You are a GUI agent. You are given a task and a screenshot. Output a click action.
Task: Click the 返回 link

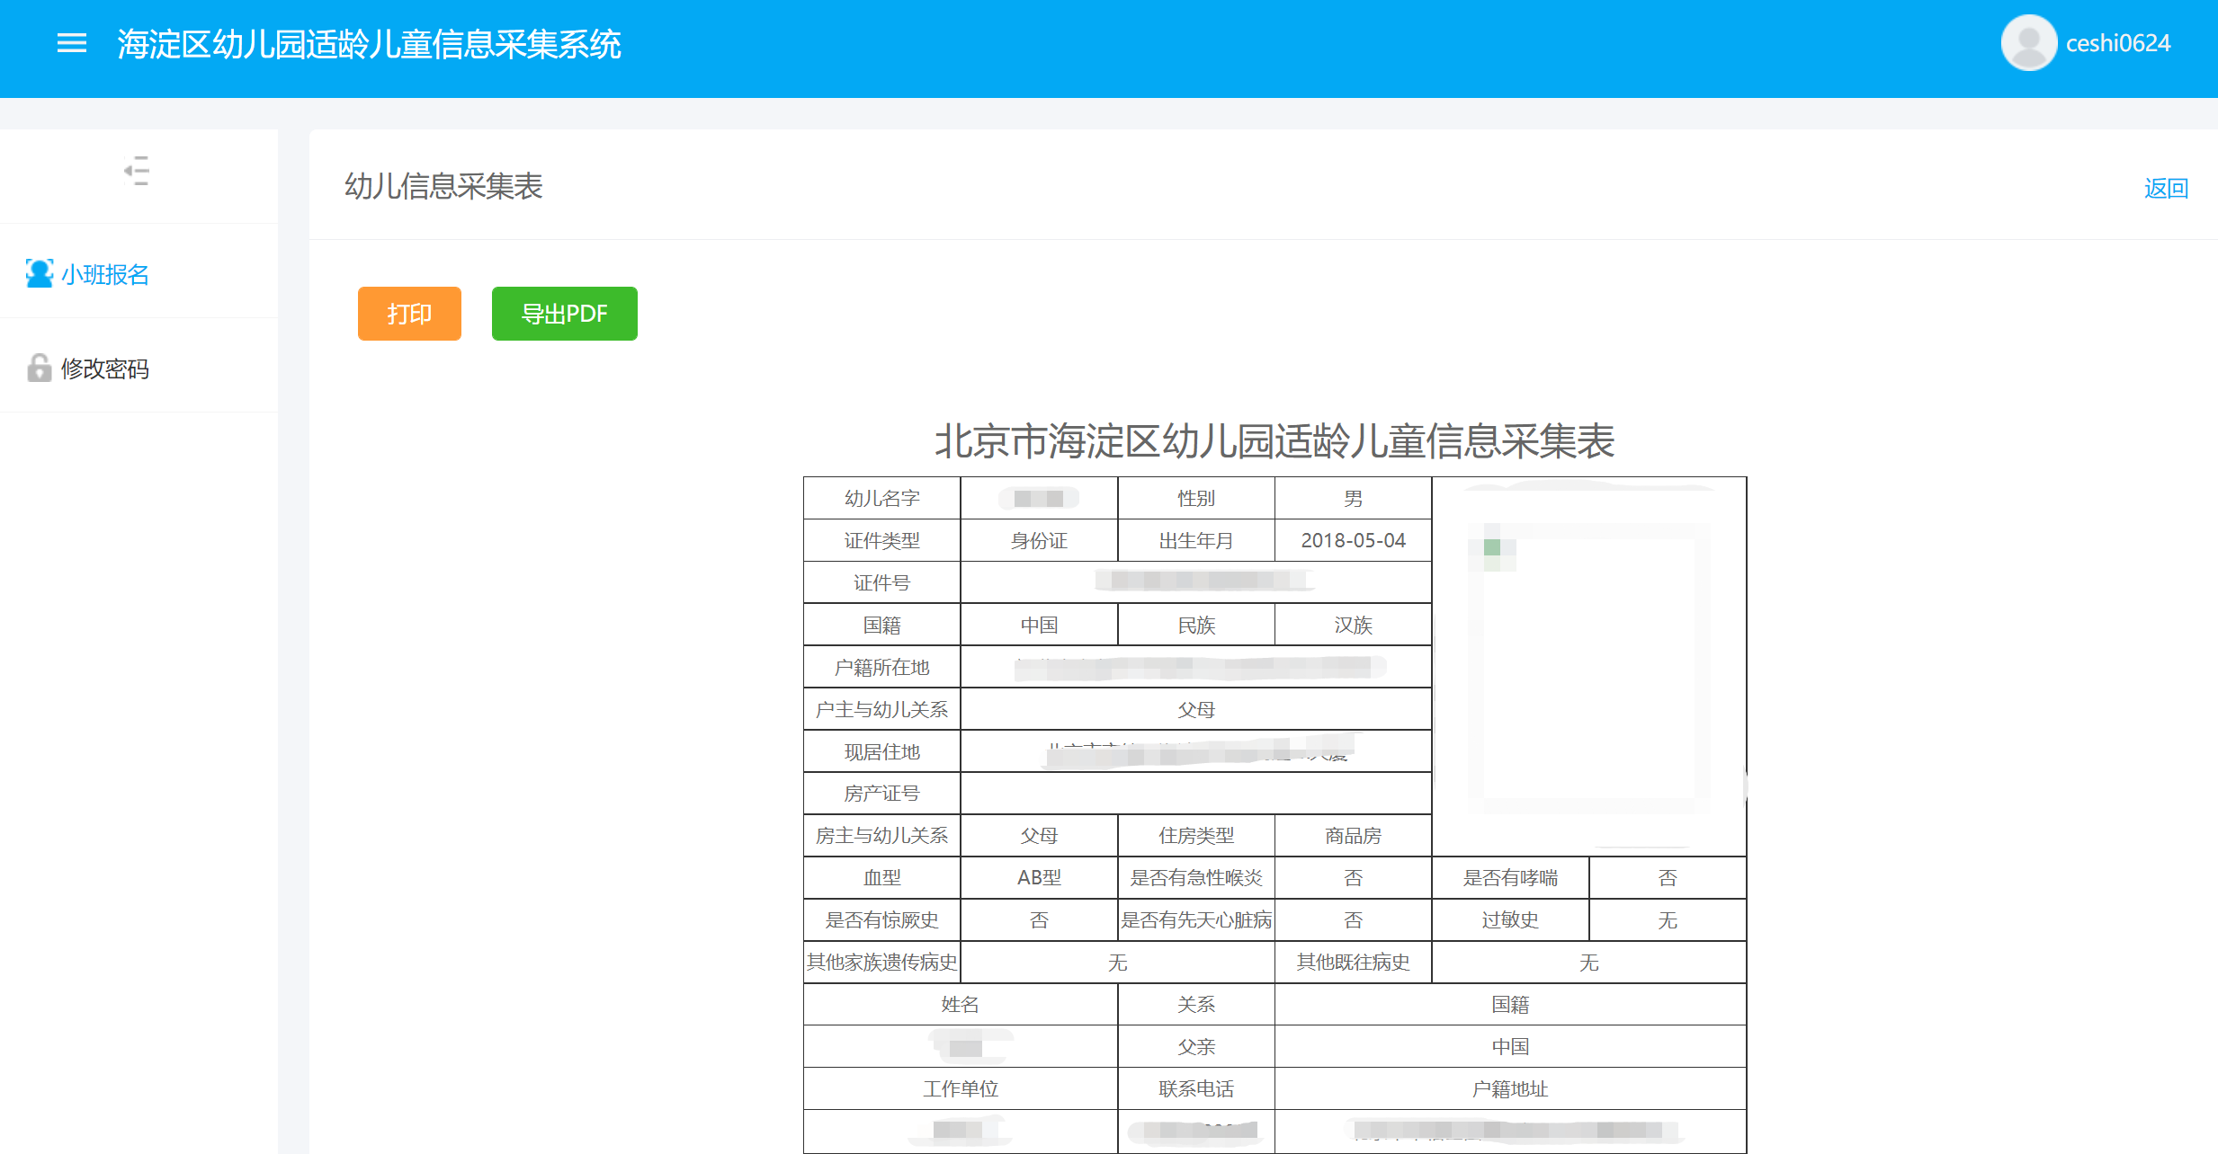[x=2166, y=188]
